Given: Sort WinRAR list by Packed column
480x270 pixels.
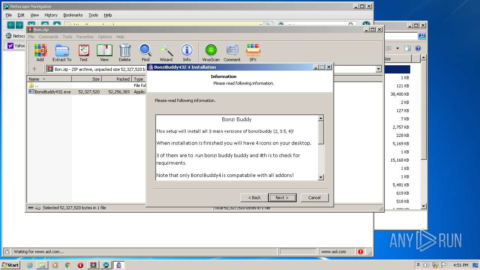Looking at the screenshot, I should pos(117,79).
